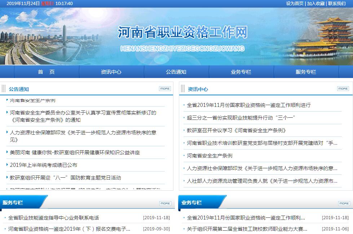Open 2019年上半年统考成绩已公布 announcement

43,165
